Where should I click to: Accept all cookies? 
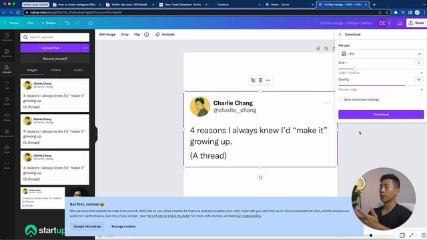coord(87,227)
